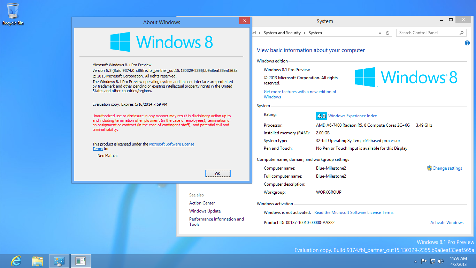Viewport: 476px width, 268px height.
Task: Open the taskbar clock showing 11:59 AM
Action: tap(458, 261)
